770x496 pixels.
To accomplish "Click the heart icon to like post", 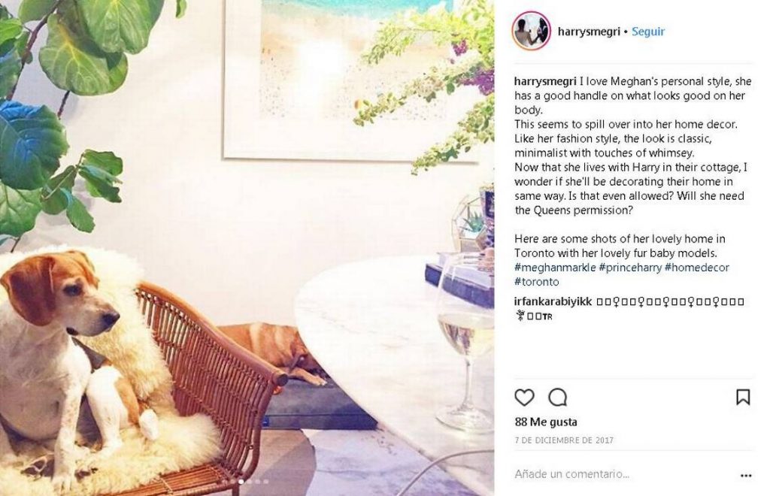I will coord(524,397).
